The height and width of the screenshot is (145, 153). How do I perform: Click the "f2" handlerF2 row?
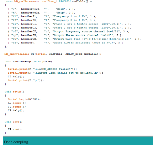pos(52,20)
